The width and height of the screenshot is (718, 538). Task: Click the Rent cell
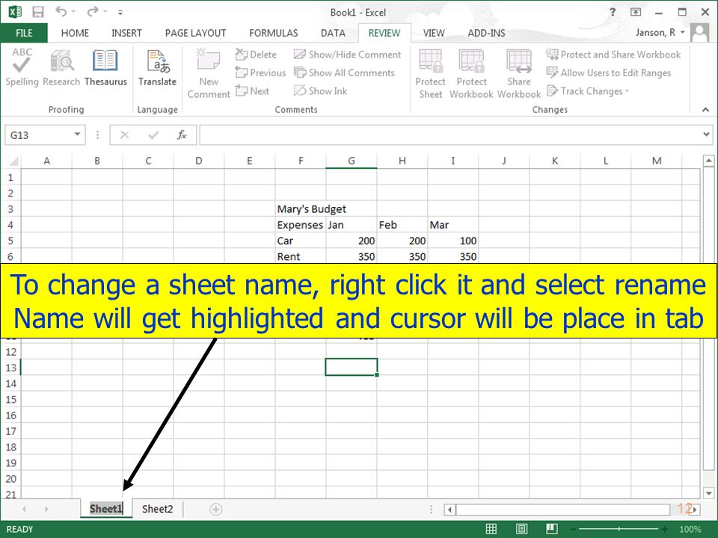pos(301,256)
